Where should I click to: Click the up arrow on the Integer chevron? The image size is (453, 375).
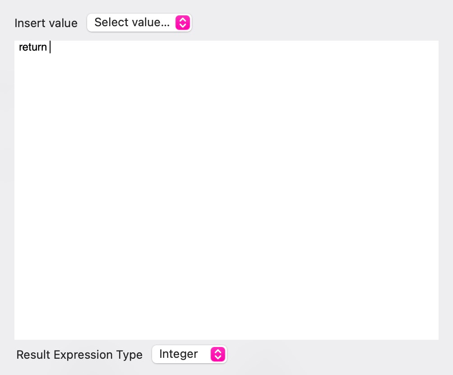(x=217, y=351)
